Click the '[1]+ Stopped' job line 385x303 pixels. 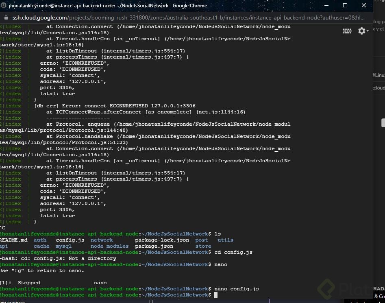53,283
